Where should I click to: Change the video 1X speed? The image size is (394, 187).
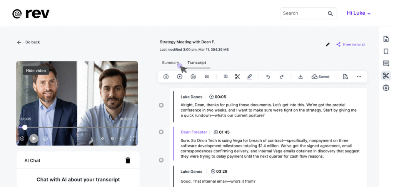pos(113,139)
